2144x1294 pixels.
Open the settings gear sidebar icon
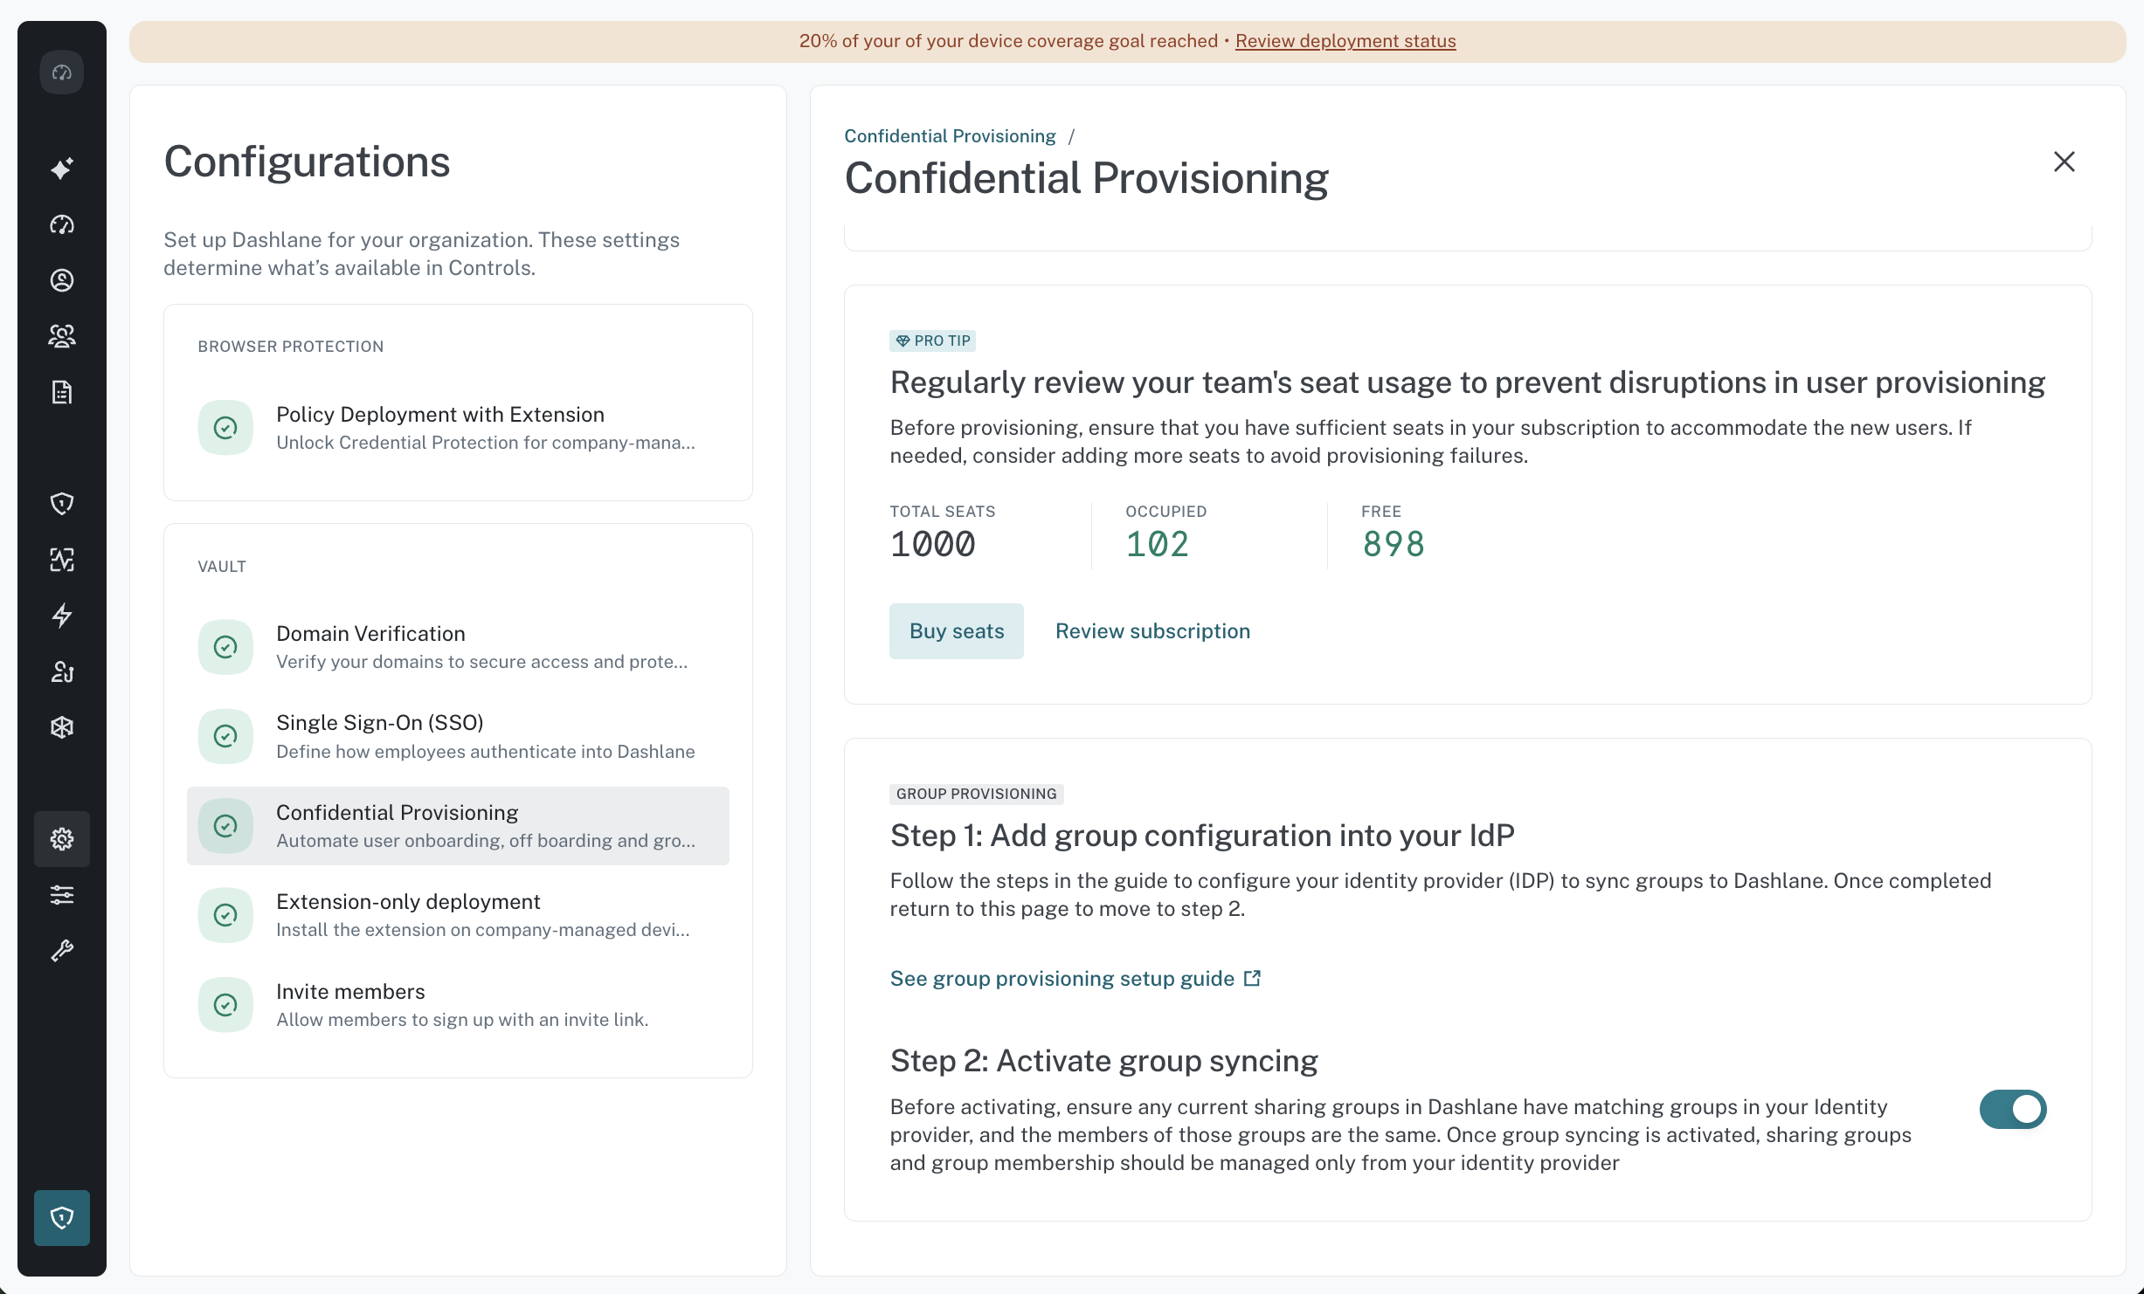pos(61,839)
